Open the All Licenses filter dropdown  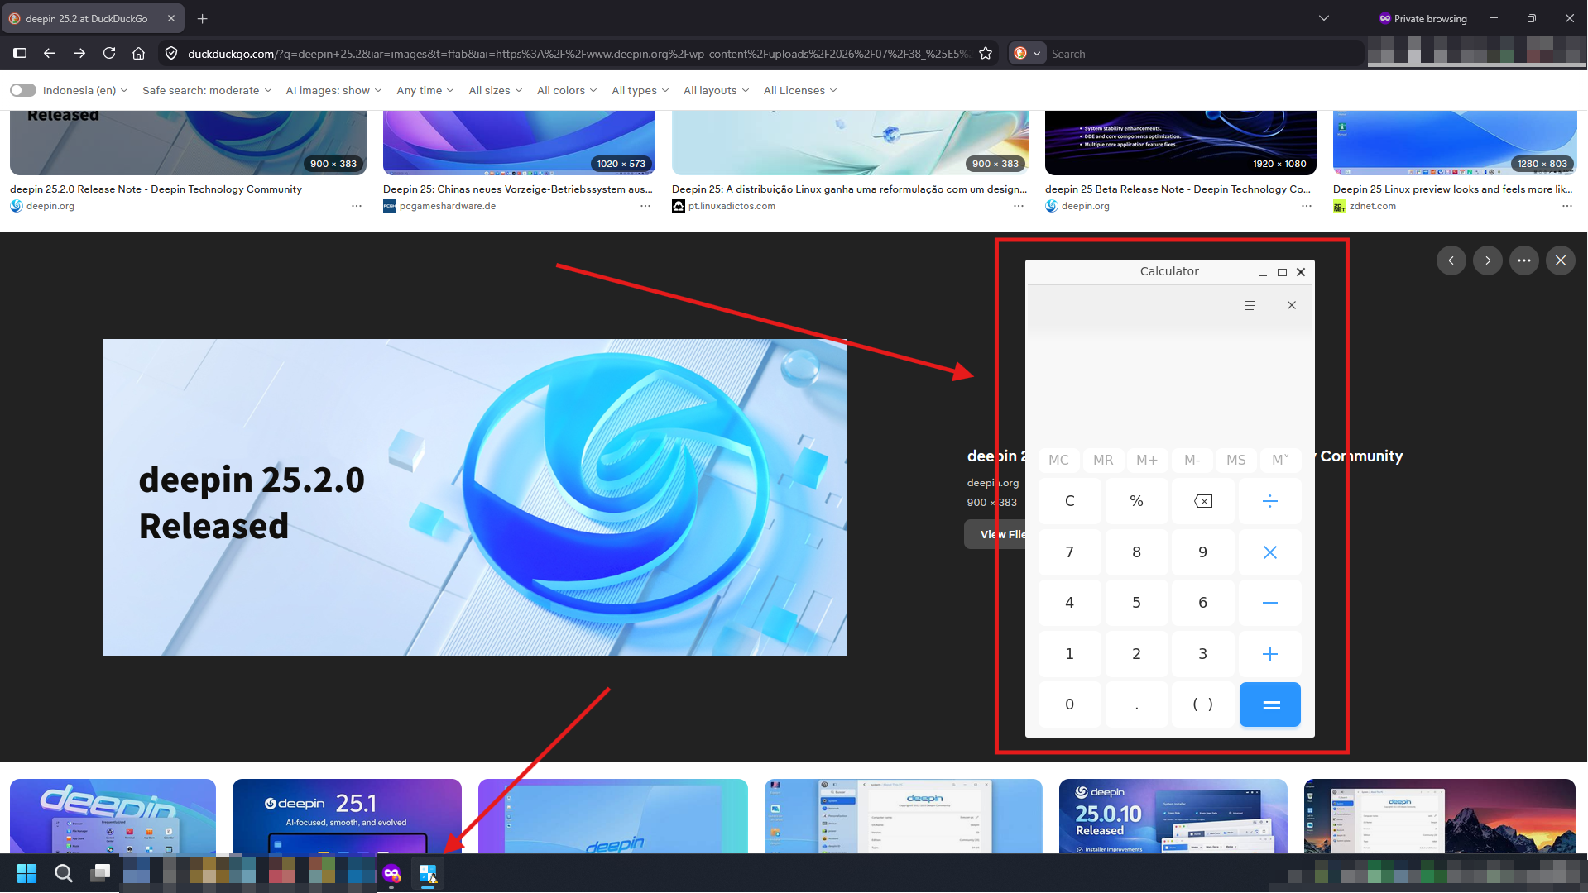(x=799, y=90)
